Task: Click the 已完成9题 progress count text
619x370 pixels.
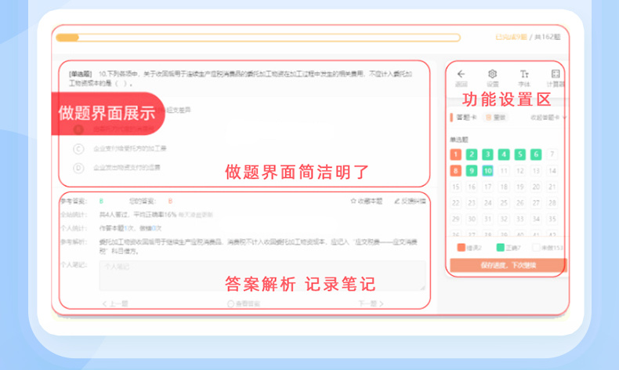Action: click(511, 37)
